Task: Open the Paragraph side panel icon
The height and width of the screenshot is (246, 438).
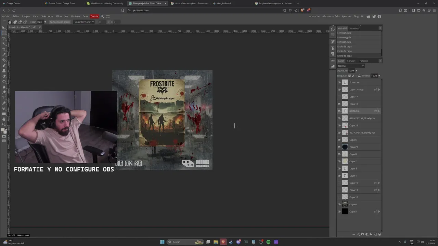Action: pyautogui.click(x=333, y=54)
